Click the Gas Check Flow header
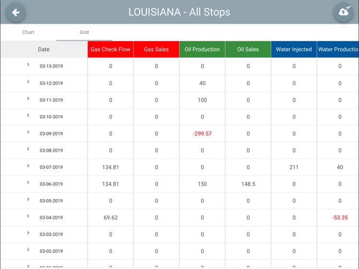Image resolution: width=359 pixels, height=269 pixels. [x=111, y=49]
